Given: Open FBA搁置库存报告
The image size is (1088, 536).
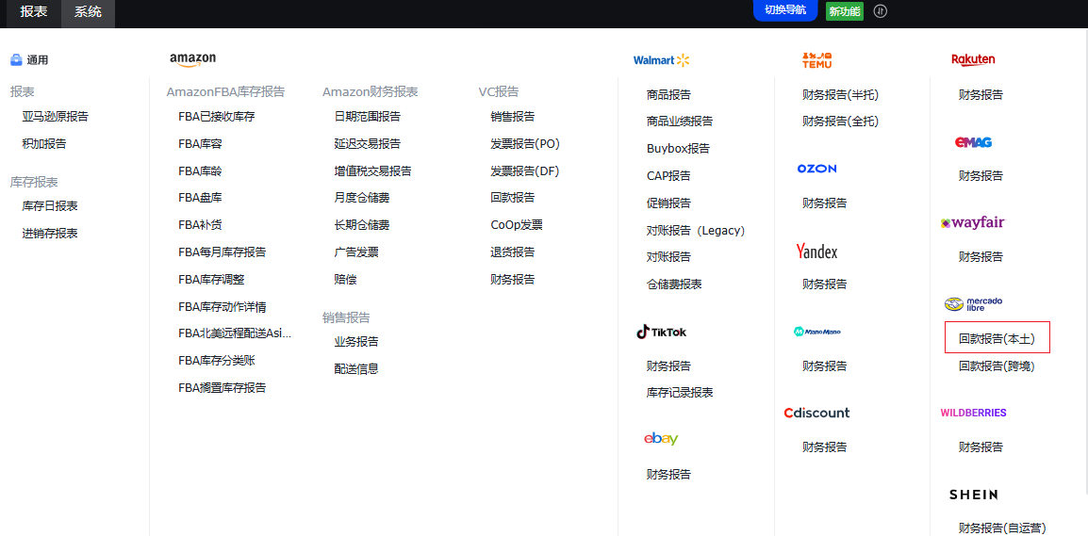Looking at the screenshot, I should click(223, 387).
